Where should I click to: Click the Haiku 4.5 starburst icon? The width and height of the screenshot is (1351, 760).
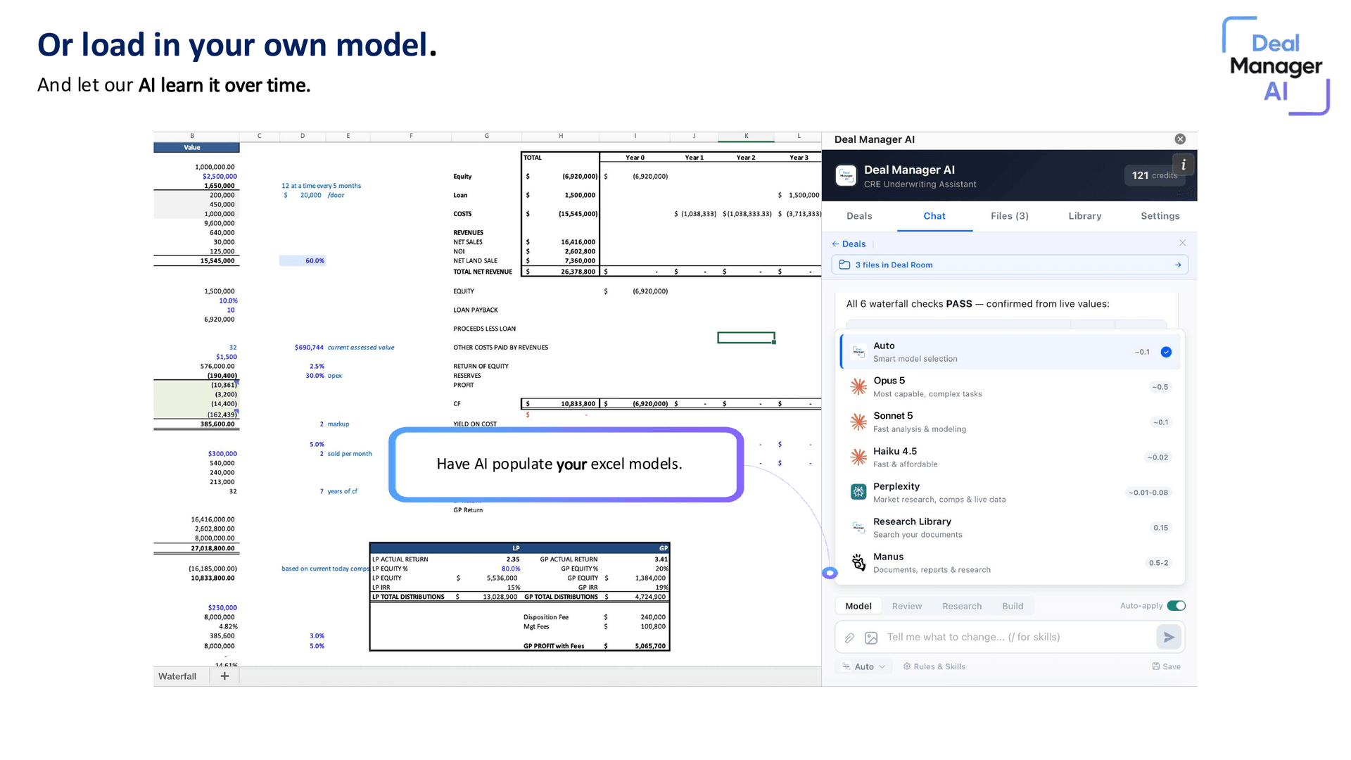click(858, 457)
